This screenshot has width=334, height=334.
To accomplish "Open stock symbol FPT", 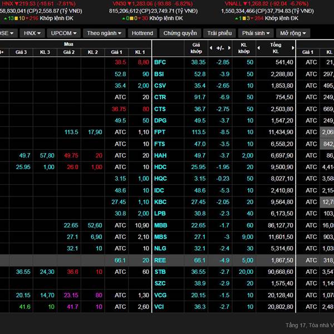I will [x=160, y=132].
